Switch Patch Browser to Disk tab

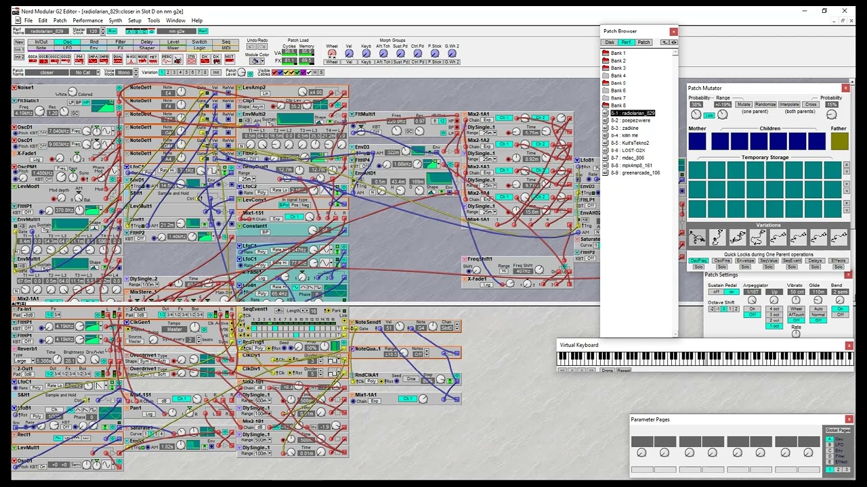pyautogui.click(x=610, y=43)
